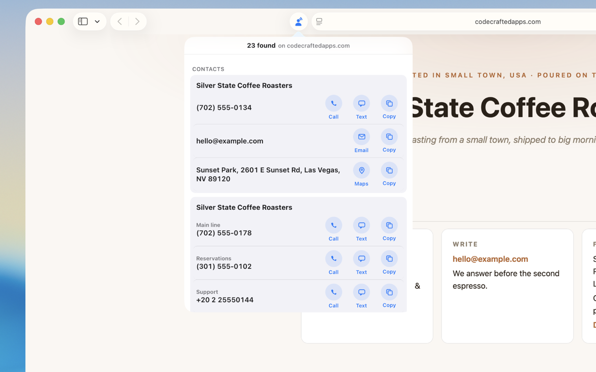This screenshot has height=372, width=596.
Task: Select second Silver State Coffee Roasters contact title
Action: [x=244, y=207]
